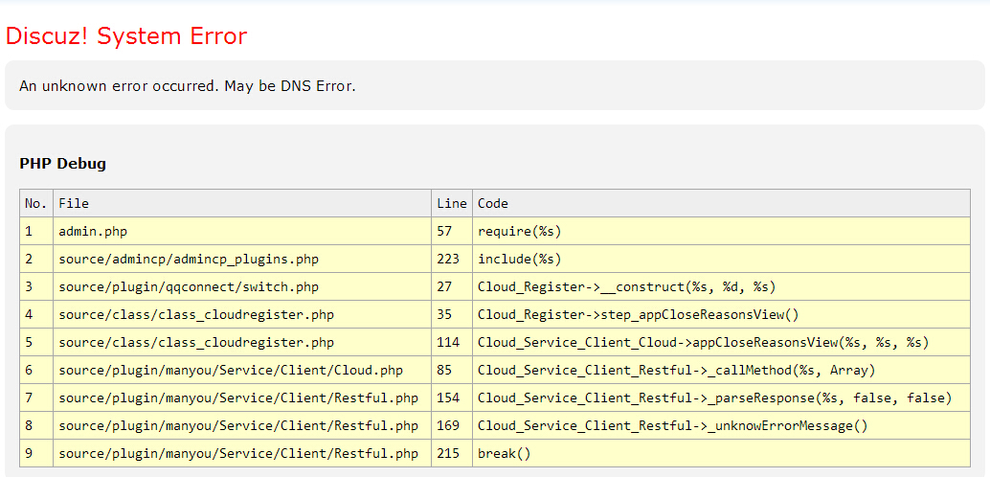Select the '_parseResponse(%s, false, false)' code cell
The width and height of the screenshot is (990, 477).
[x=721, y=398]
